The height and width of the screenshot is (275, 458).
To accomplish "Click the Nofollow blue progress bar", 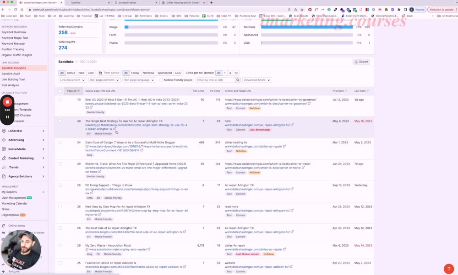I will tap(307, 27).
